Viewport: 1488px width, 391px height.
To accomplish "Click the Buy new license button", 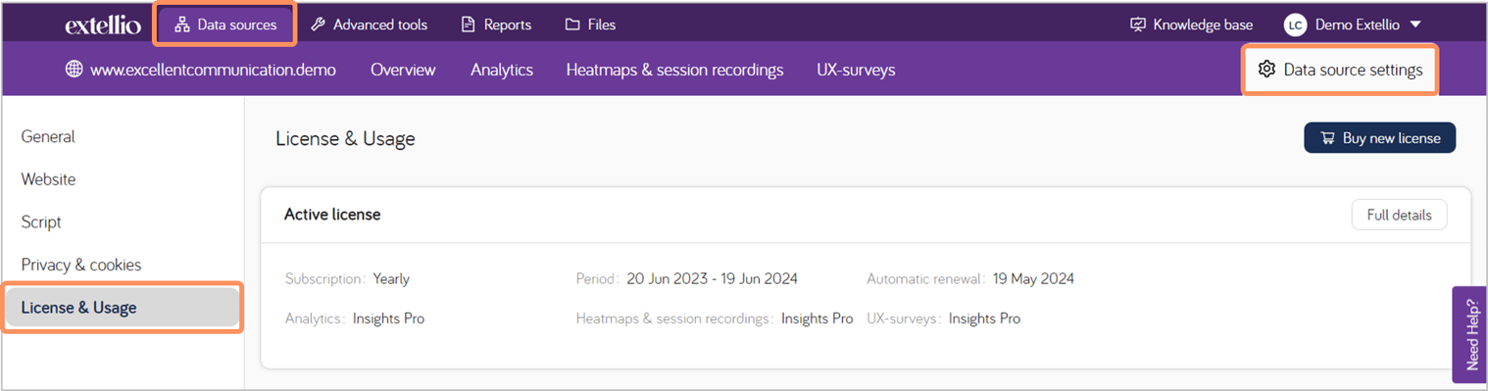I will coord(1379,138).
